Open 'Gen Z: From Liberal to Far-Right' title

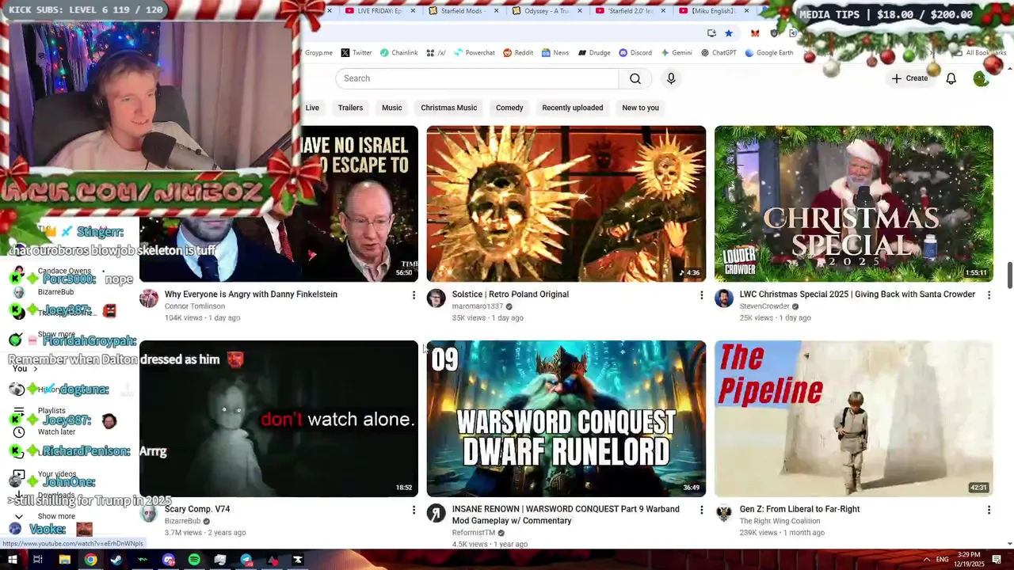coord(799,509)
